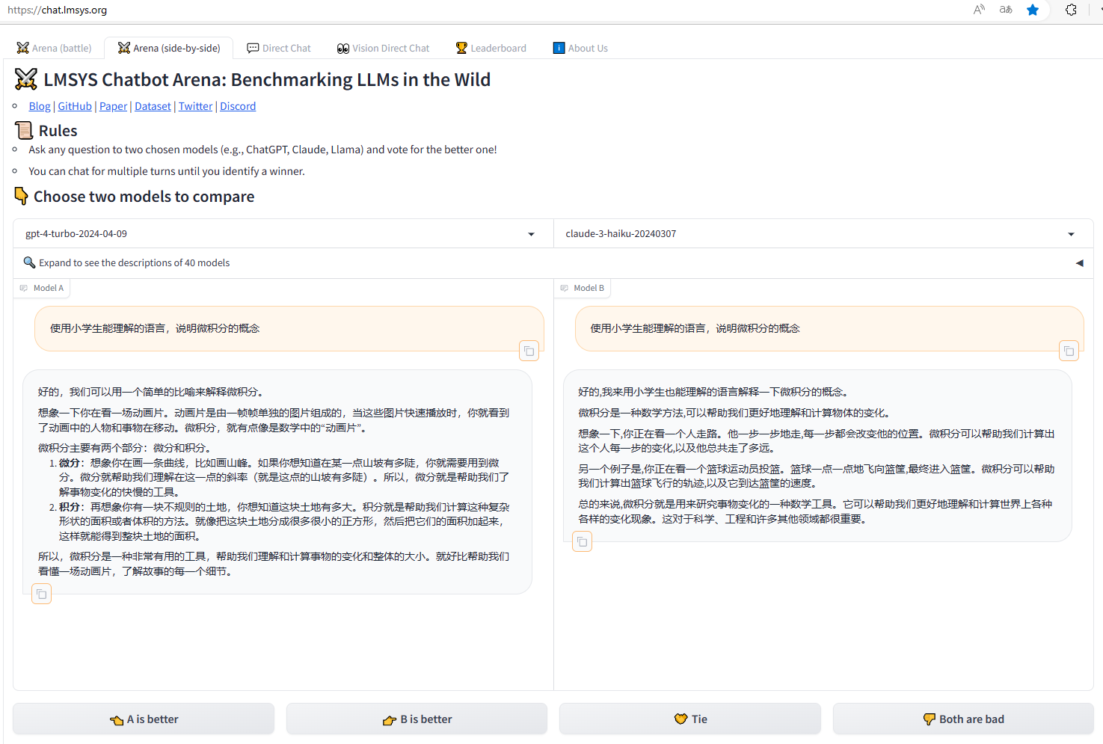Viewport: 1103px width, 744px height.
Task: Copy Model A's response text
Action: (42, 594)
